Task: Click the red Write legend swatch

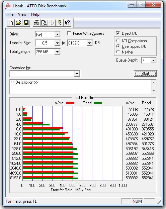Action: [x=70, y=103]
